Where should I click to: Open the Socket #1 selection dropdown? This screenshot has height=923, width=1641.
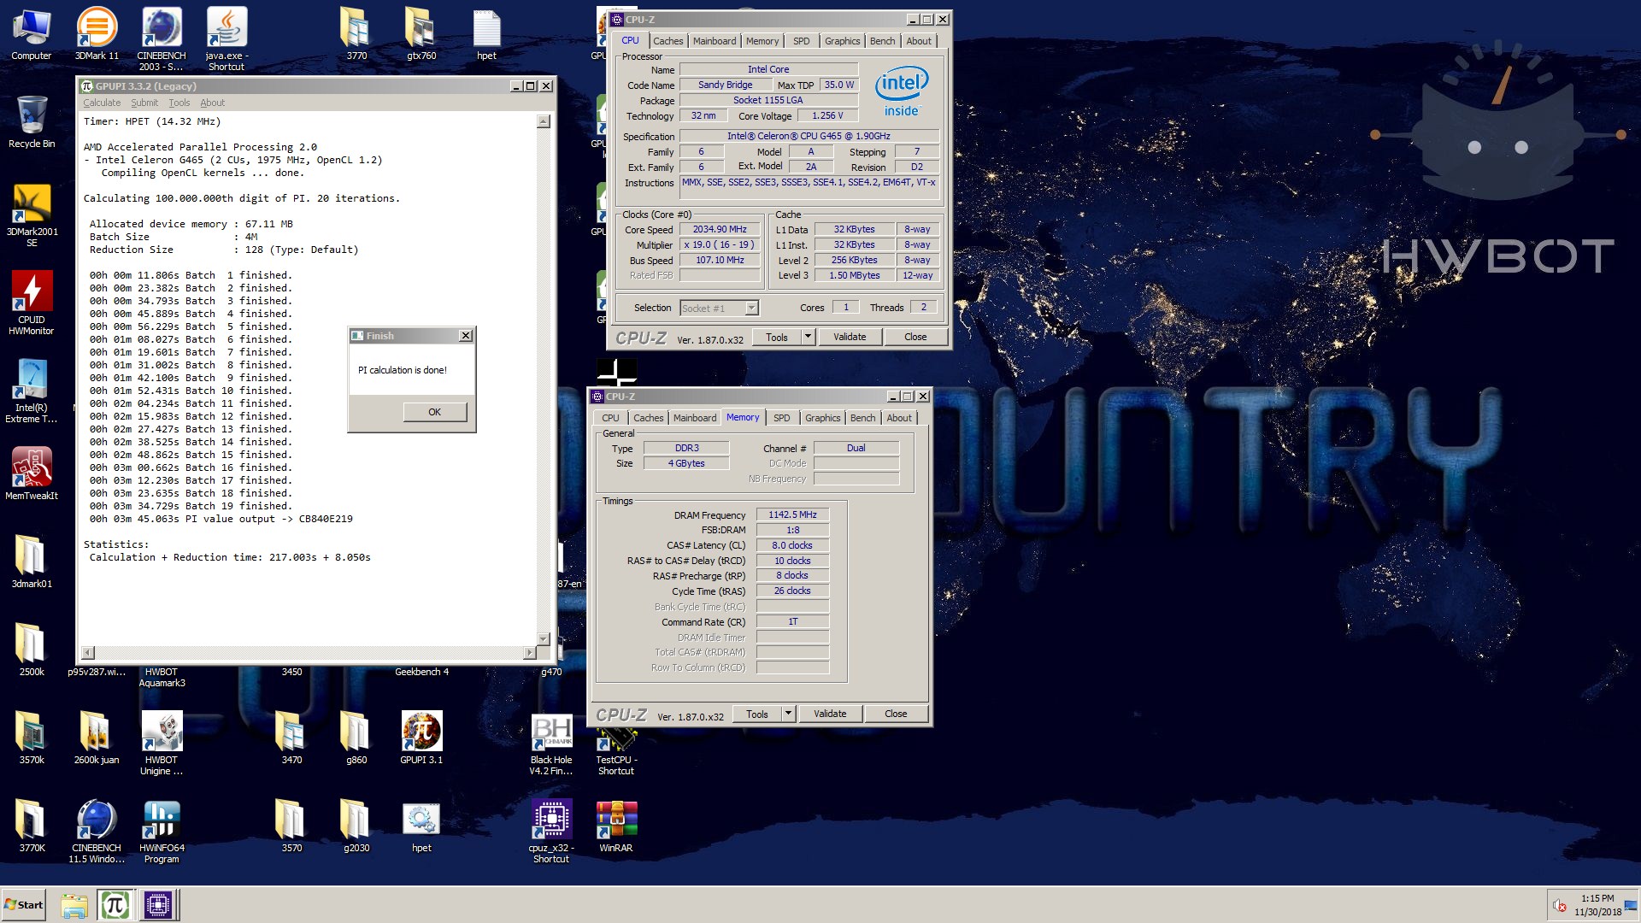719,308
